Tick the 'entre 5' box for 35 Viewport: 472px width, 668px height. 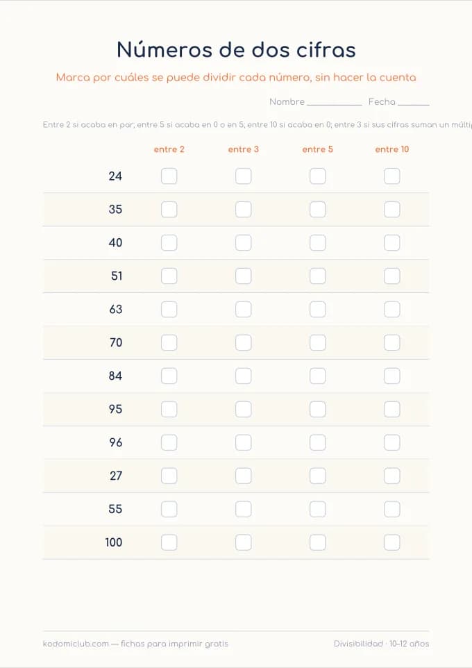coord(318,209)
